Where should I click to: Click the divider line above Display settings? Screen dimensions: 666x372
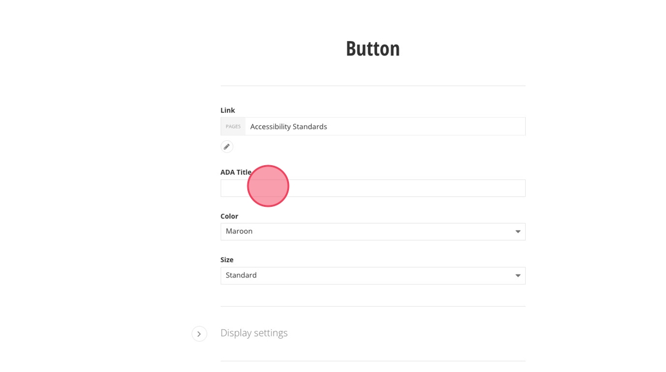(373, 307)
